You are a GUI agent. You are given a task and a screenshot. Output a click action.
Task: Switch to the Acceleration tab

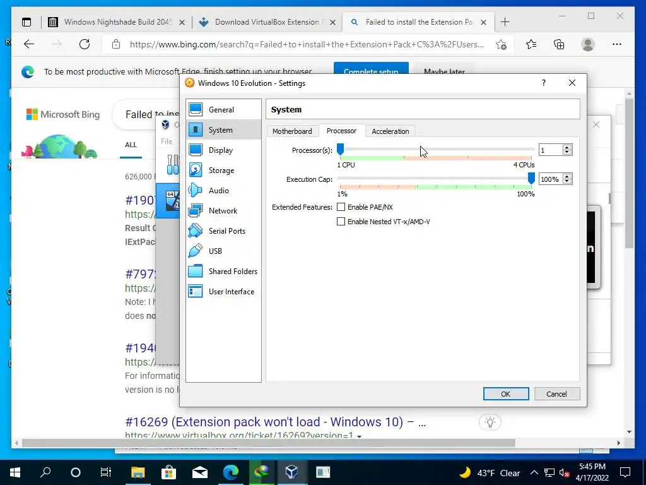(390, 131)
